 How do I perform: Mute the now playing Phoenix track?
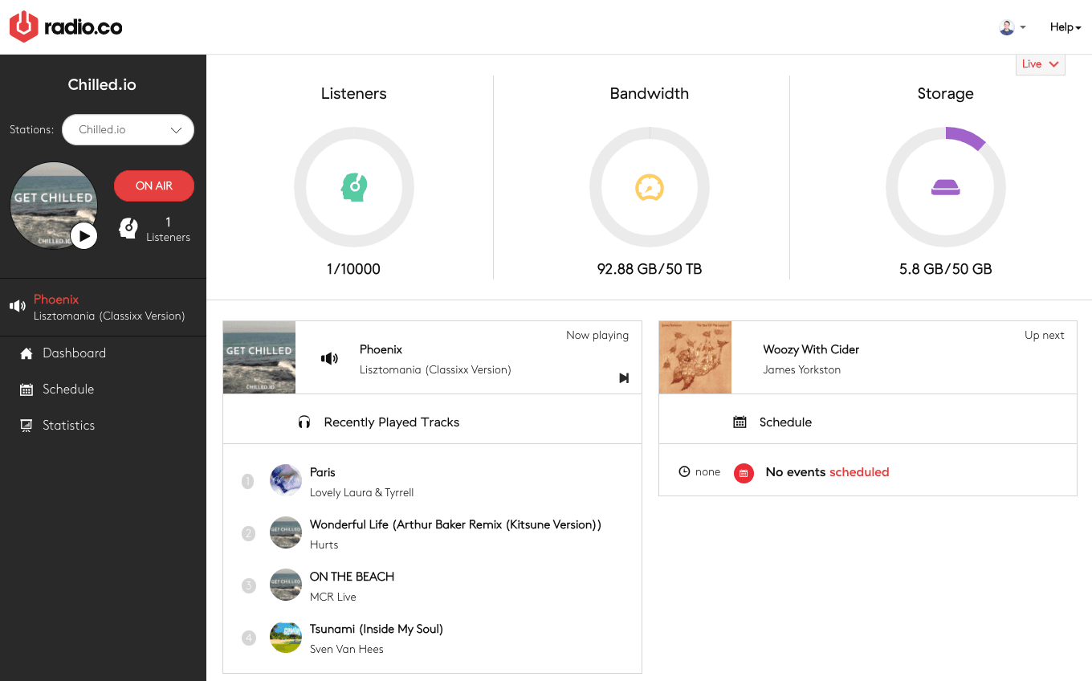(329, 358)
